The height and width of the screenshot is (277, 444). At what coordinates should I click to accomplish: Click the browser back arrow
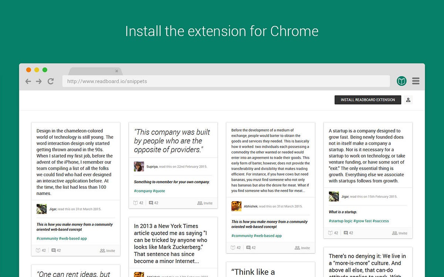pos(28,81)
